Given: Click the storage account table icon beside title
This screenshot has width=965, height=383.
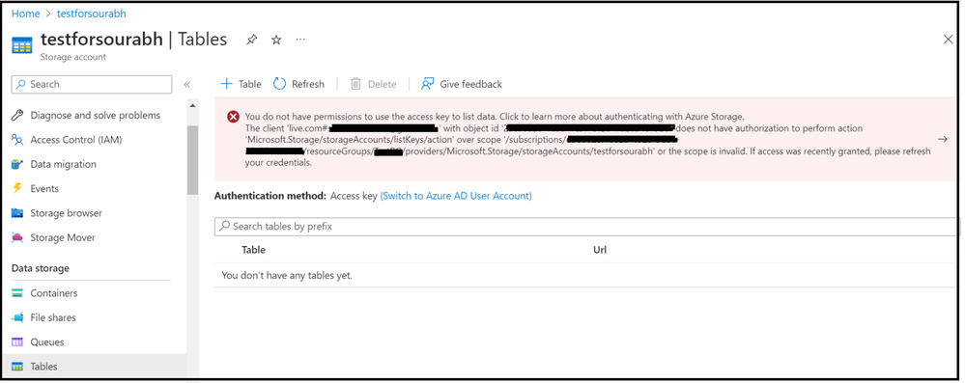Looking at the screenshot, I should pos(21,46).
